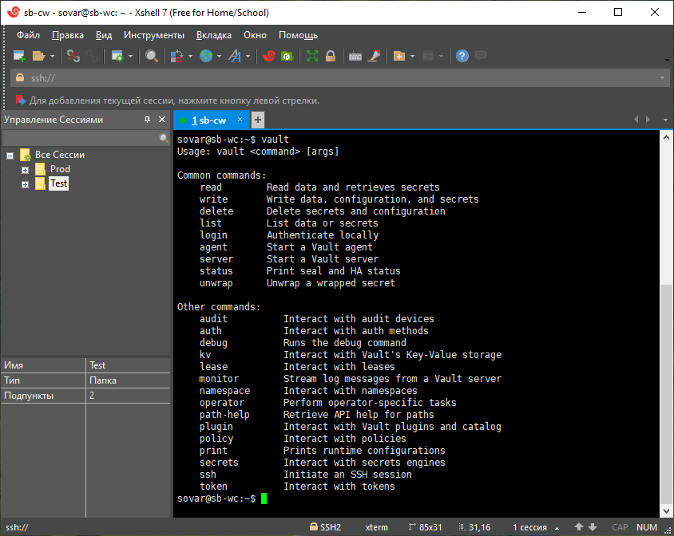Click the status bar up arrow icon
Viewport: 674px width, 536px height.
point(579,527)
